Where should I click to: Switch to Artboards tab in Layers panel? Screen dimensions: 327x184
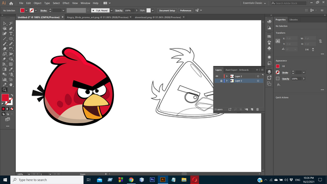click(244, 70)
